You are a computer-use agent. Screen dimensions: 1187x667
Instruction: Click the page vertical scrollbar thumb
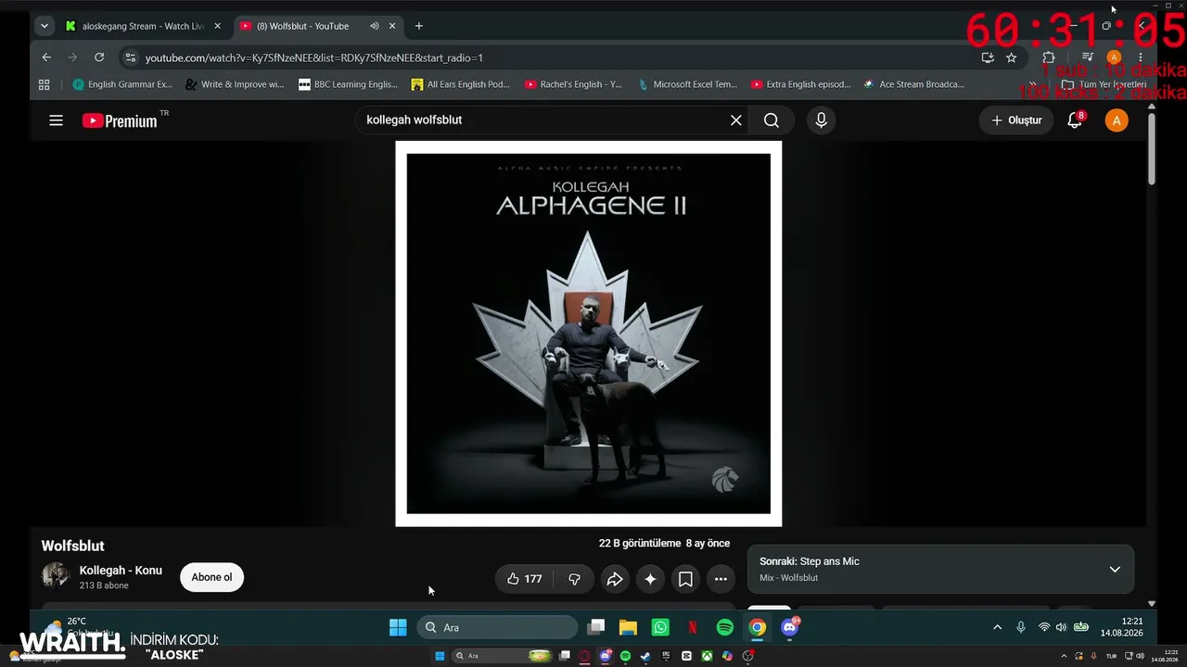pyautogui.click(x=1152, y=148)
